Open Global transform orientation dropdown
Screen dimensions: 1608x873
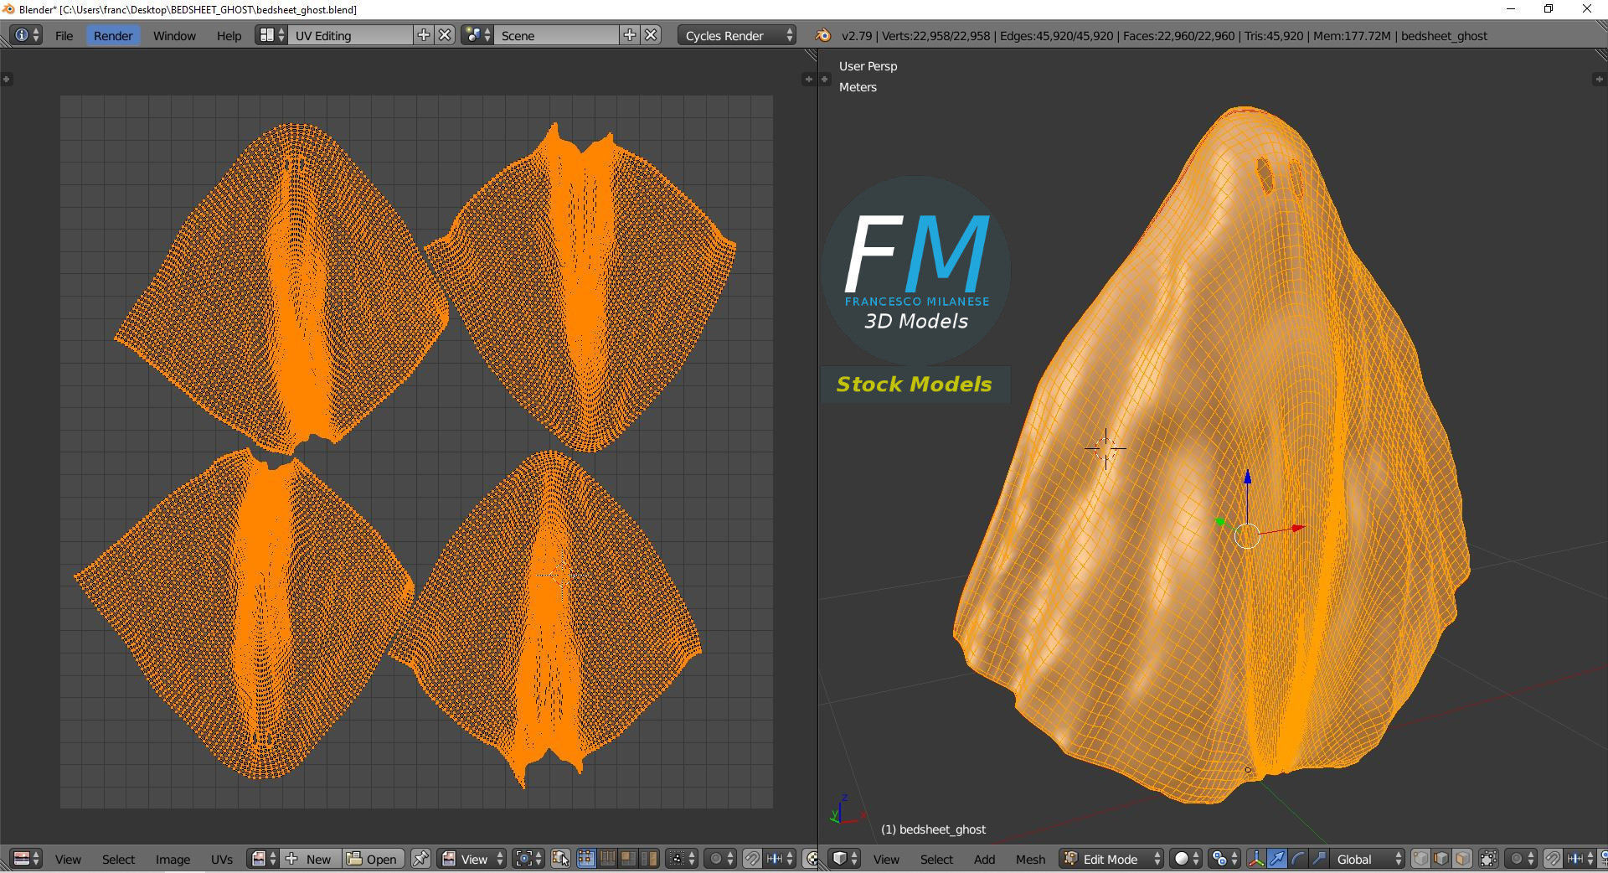(1368, 859)
